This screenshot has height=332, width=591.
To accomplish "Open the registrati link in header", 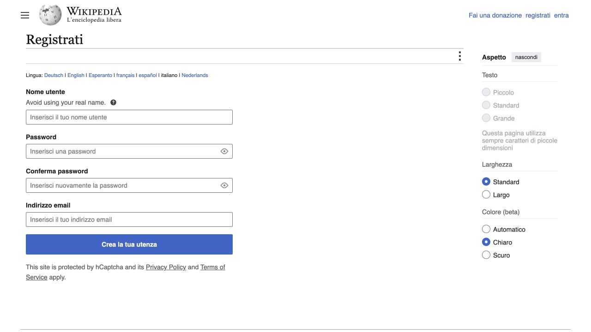I will tap(538, 15).
